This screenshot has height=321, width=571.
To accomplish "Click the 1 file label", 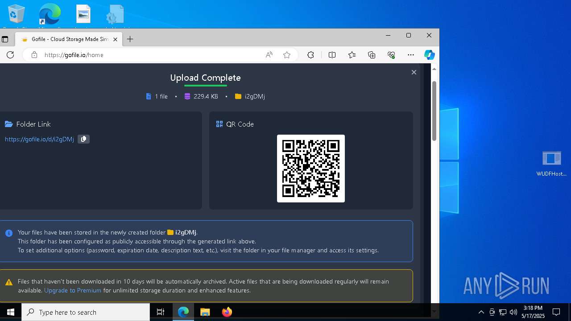I will (161, 96).
